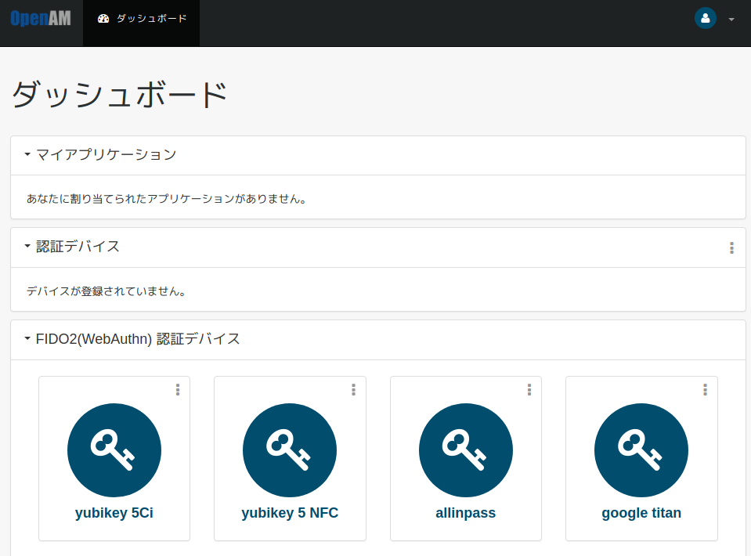Collapse the マイアプリケーション panel arrow

[27, 154]
